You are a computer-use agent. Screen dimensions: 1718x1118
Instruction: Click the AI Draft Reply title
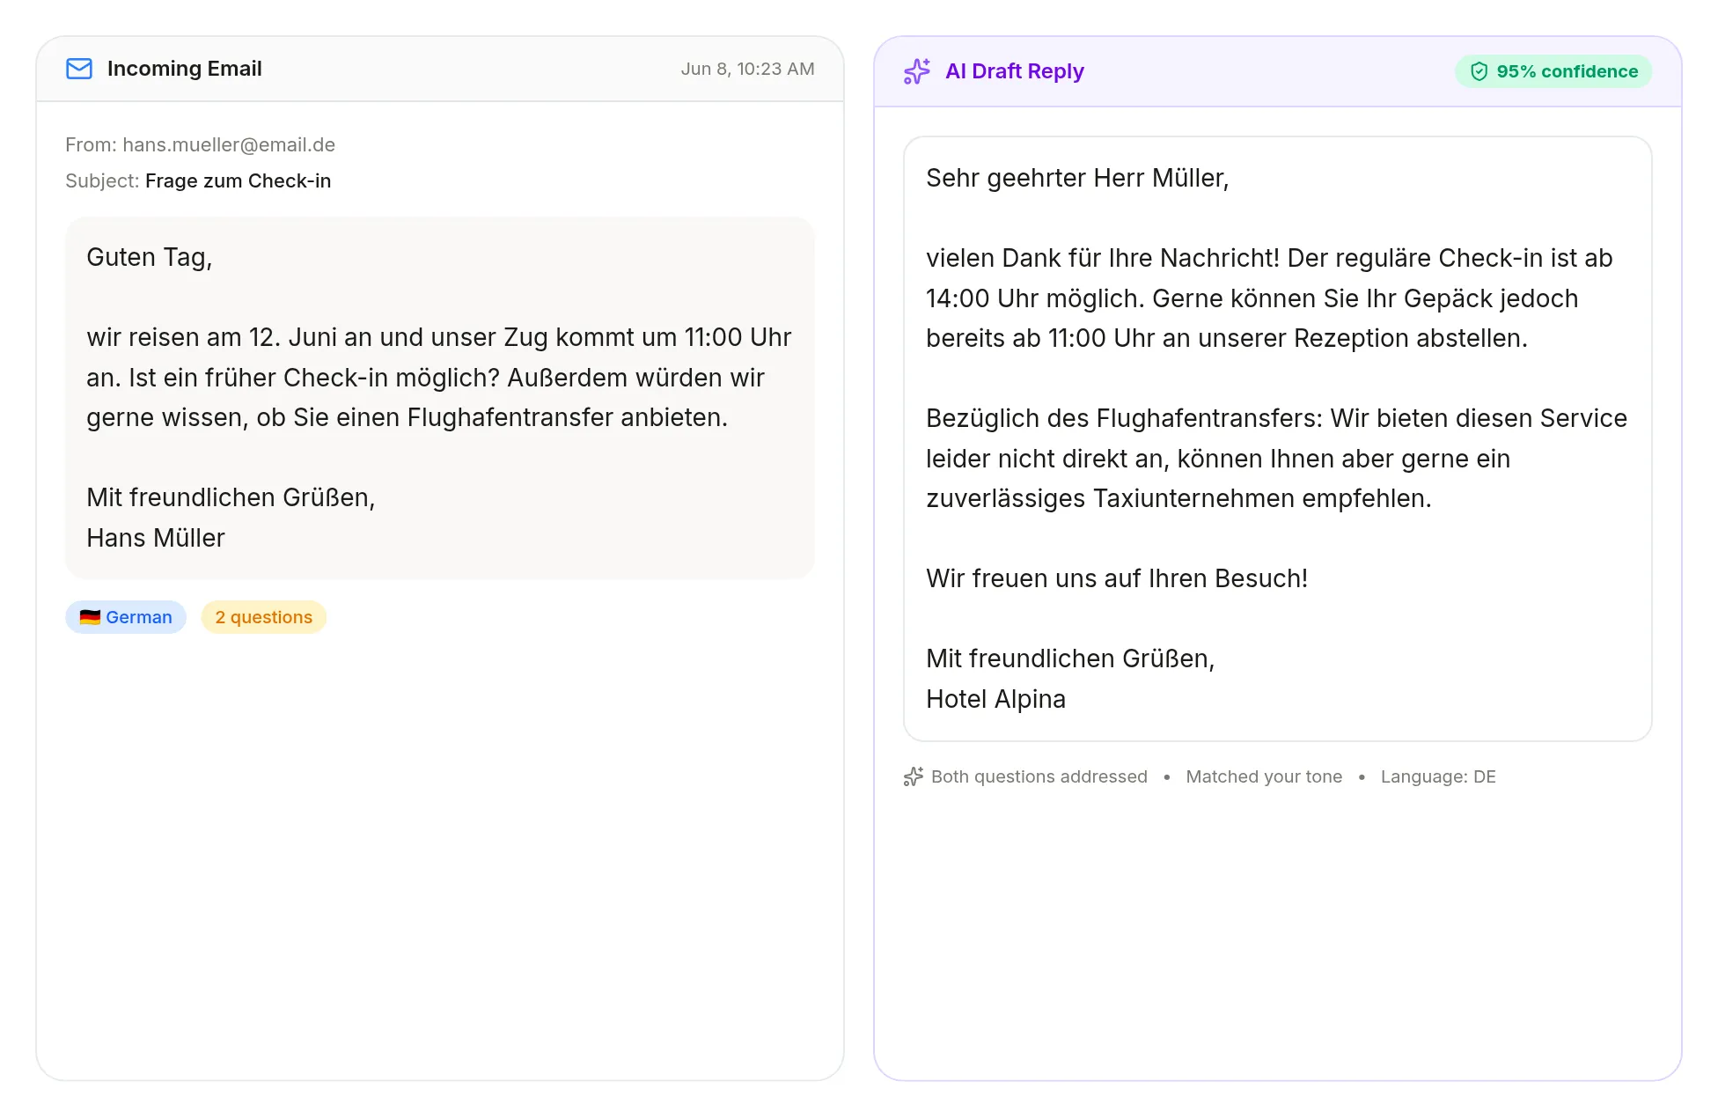click(1015, 71)
